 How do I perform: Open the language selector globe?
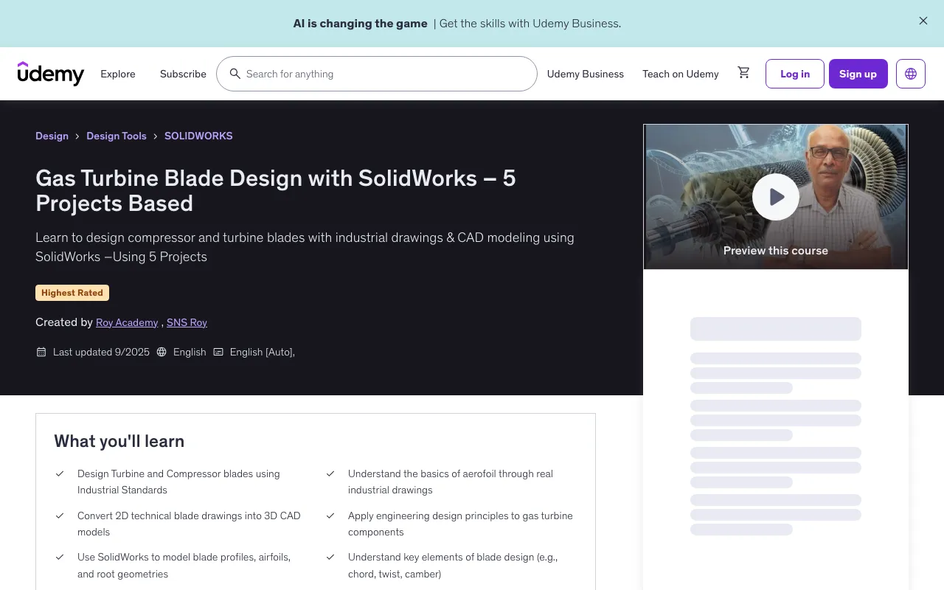(x=910, y=74)
